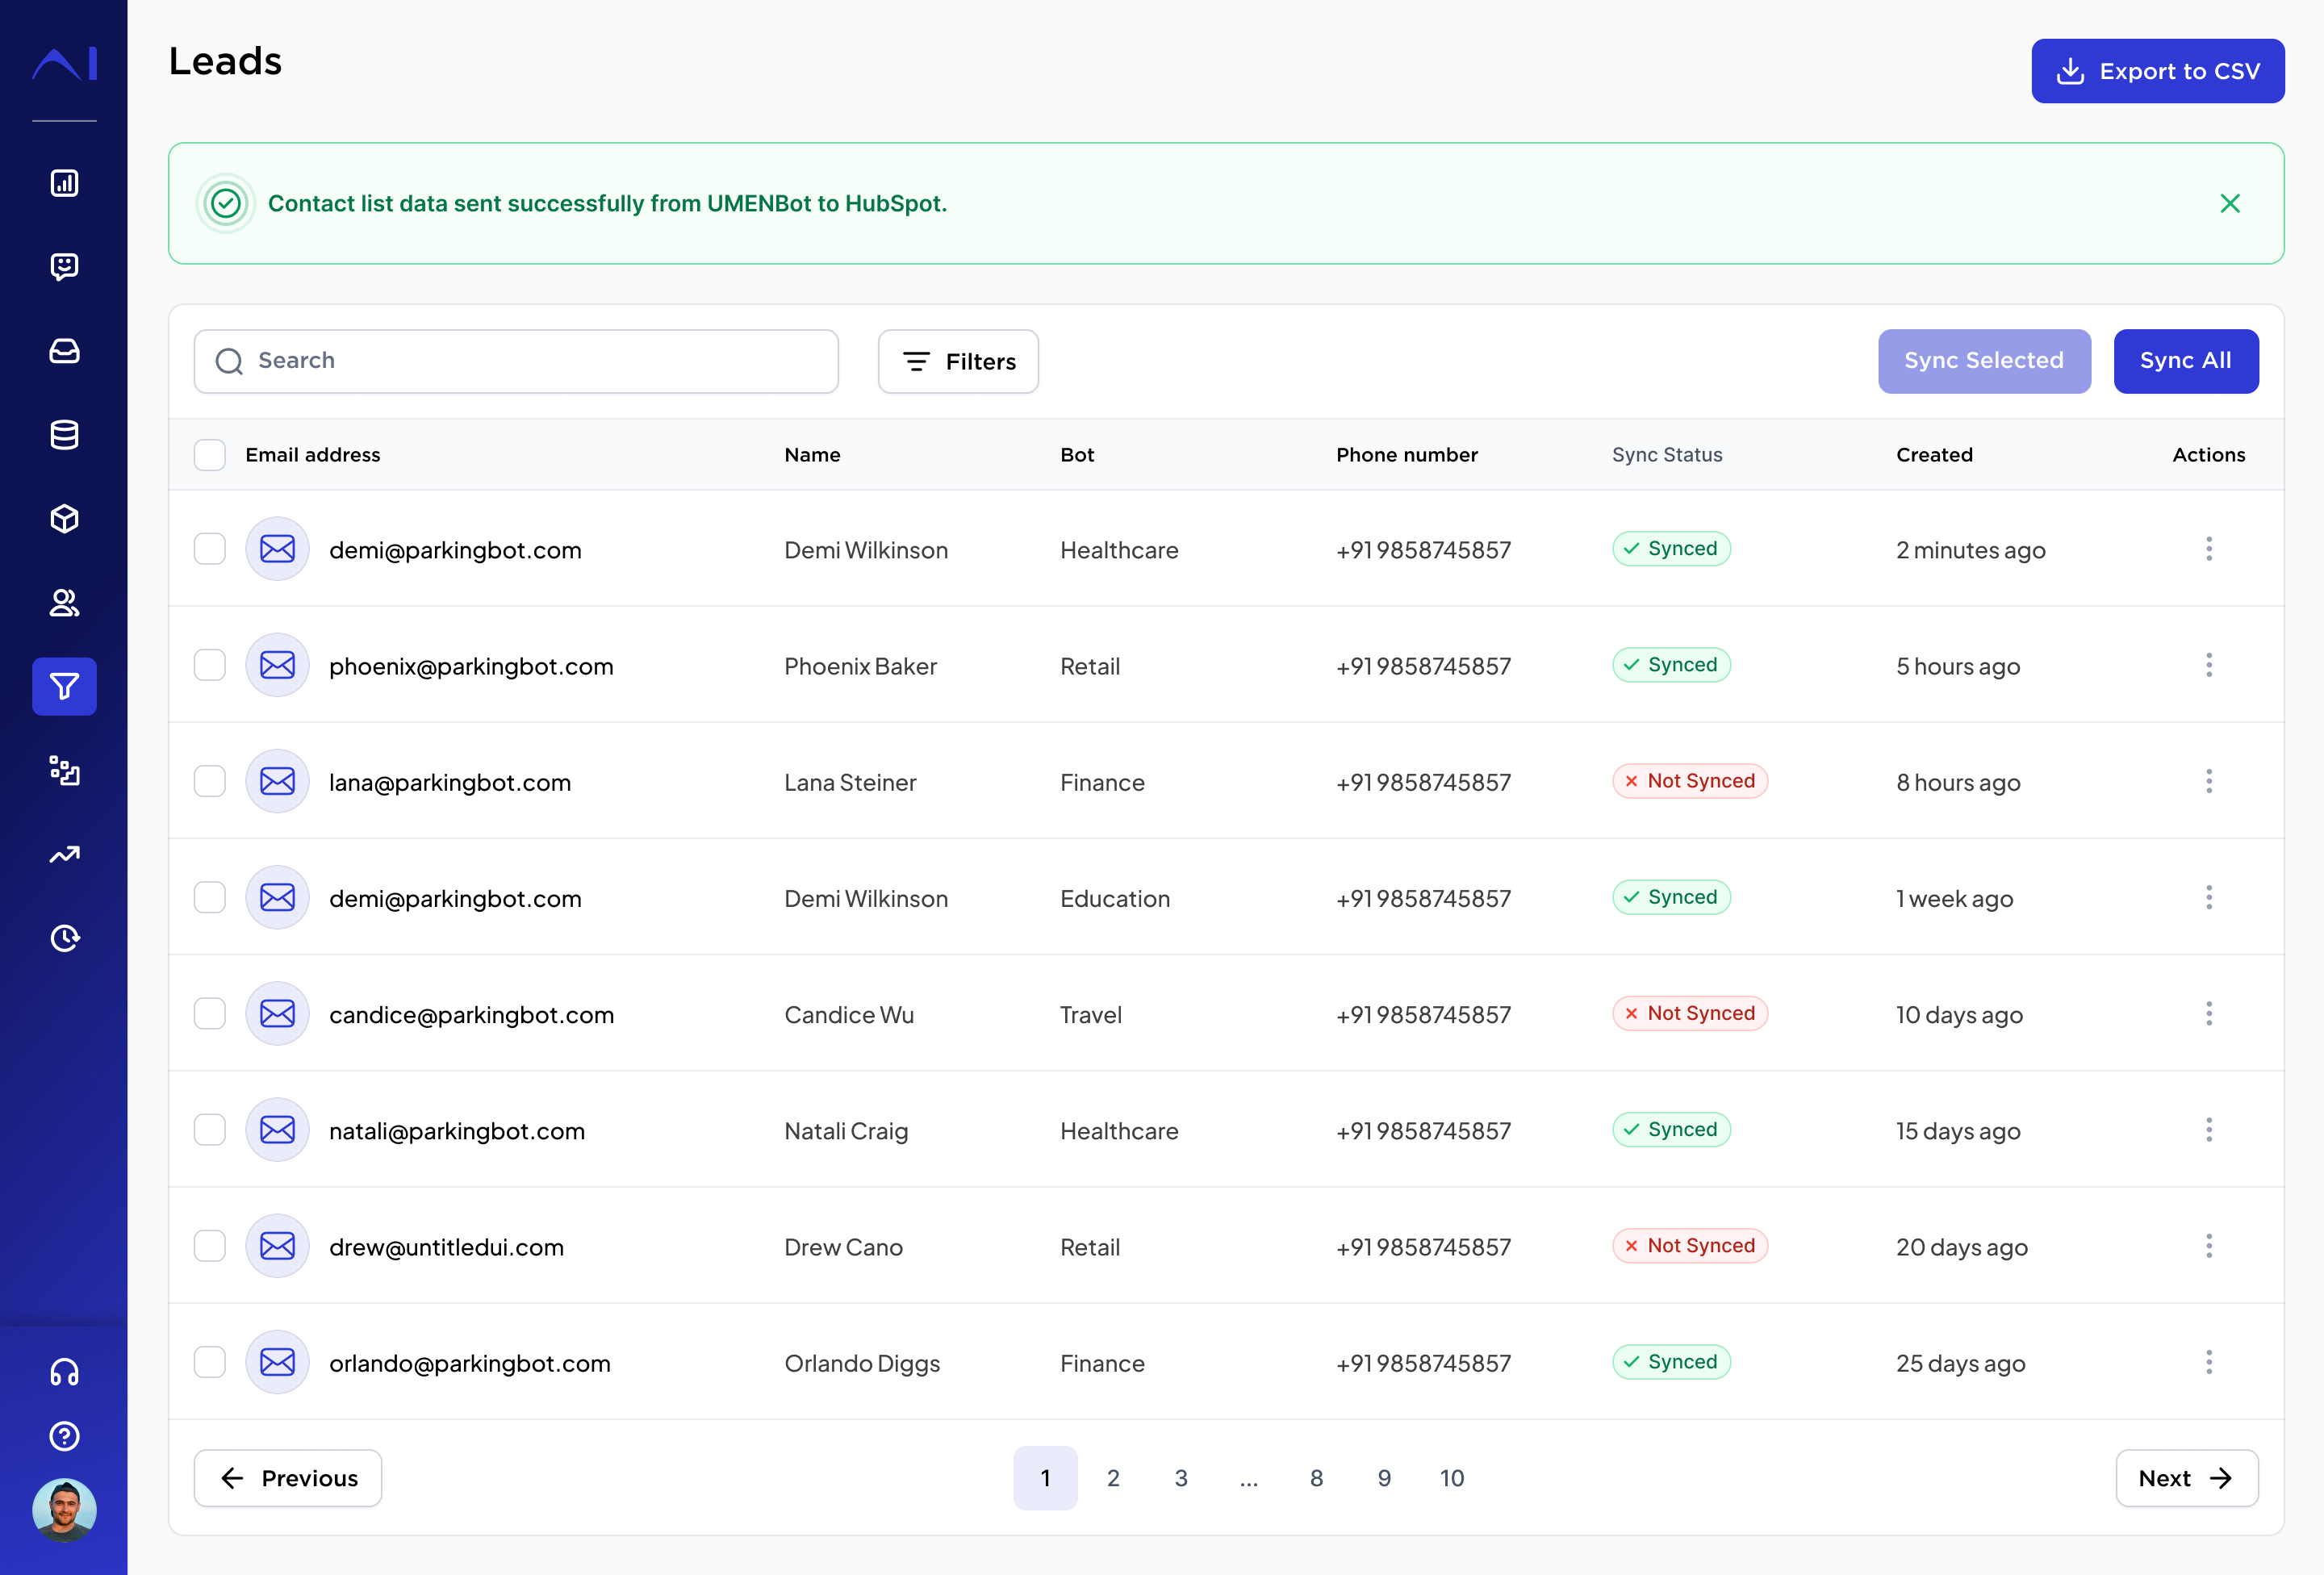Open the dashboard chart icon in sidebar

tap(64, 183)
